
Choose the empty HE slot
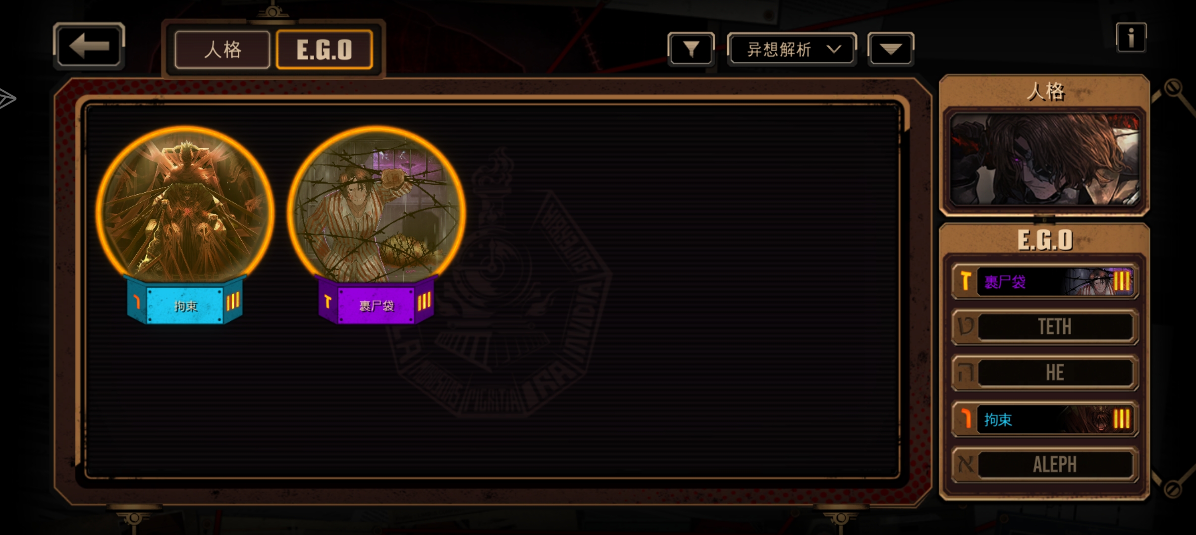coord(1045,373)
